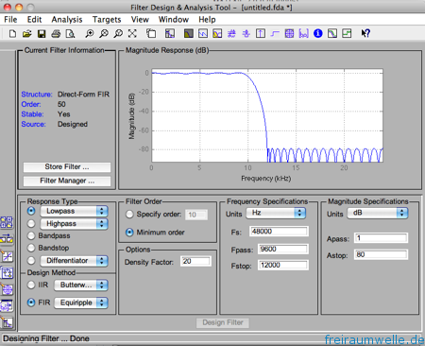
Task: Select the Differentiator response type radio
Action: tap(31, 261)
